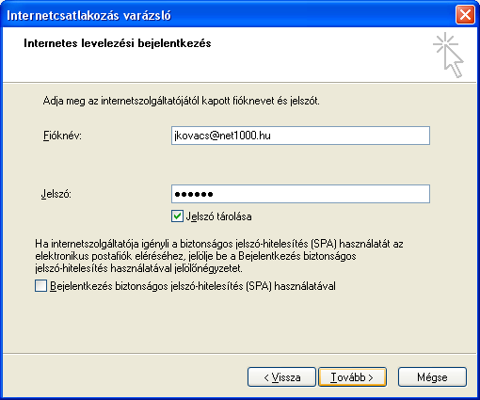
Task: Click the green checkmark beside Jelszó tárolása
Action: pos(177,216)
